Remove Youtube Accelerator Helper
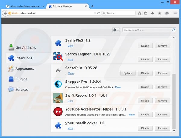This screenshot has width=181, height=138. click(162, 114)
